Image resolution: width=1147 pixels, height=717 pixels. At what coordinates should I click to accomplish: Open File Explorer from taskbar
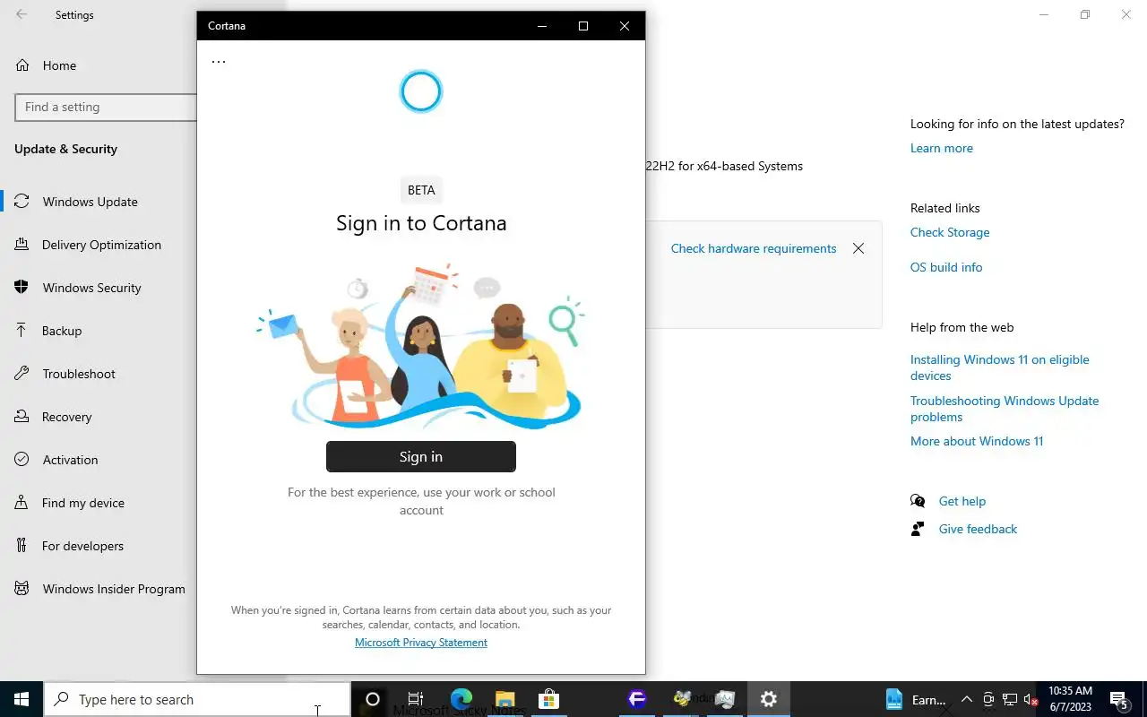505,699
